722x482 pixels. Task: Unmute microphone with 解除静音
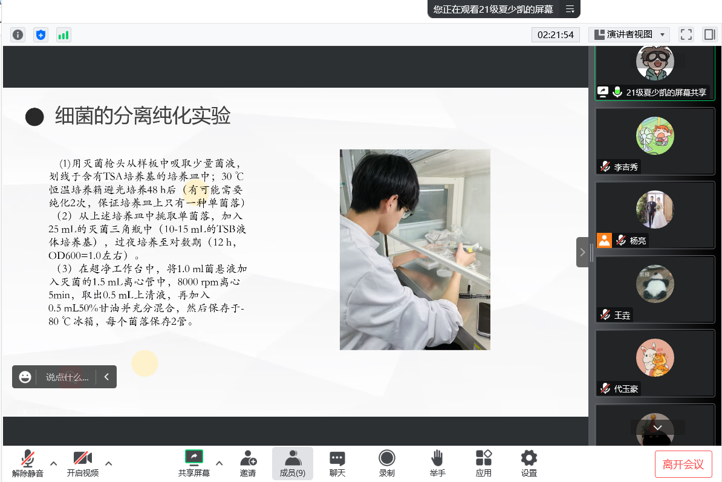coord(28,464)
